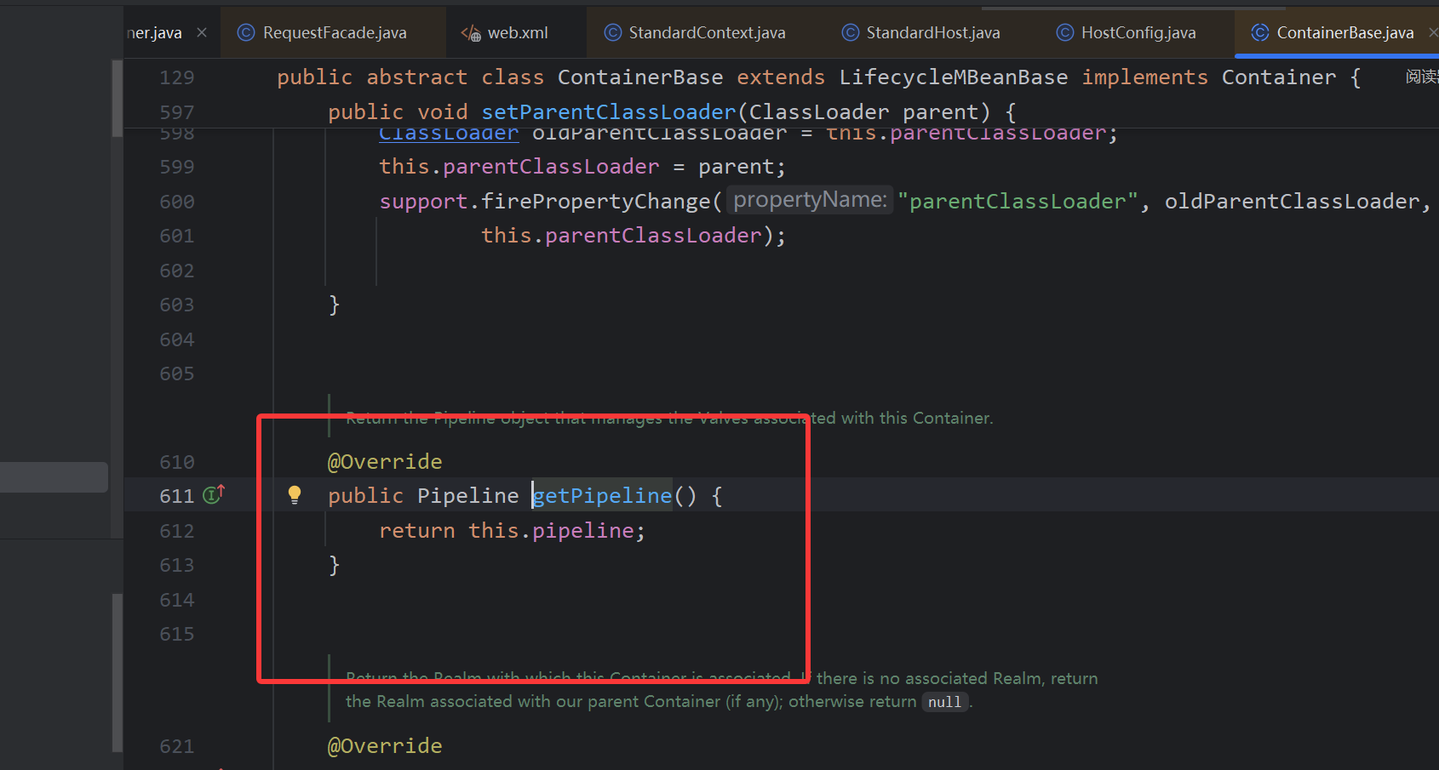Image resolution: width=1439 pixels, height=770 pixels.
Task: Click the class icon on RequestFacade.java tab
Action: pos(246,32)
